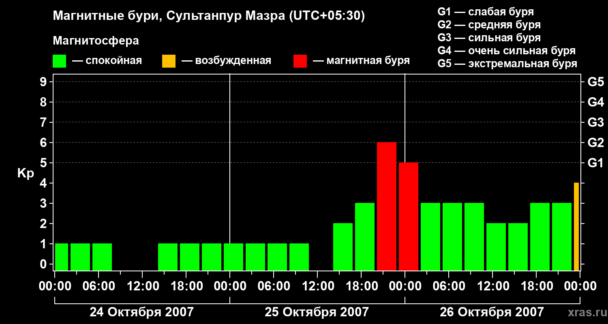
Task: Click the 'Kp' axis title
Action: click(x=26, y=173)
